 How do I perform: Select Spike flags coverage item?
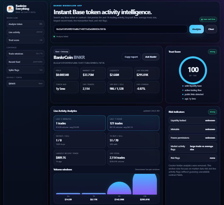[x=26, y=70]
